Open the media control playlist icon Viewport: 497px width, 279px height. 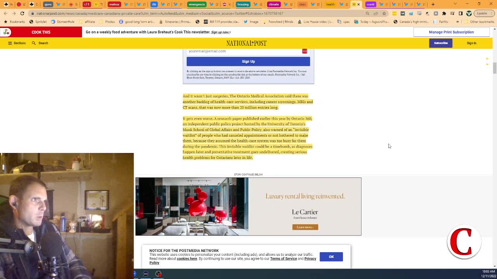(x=452, y=13)
